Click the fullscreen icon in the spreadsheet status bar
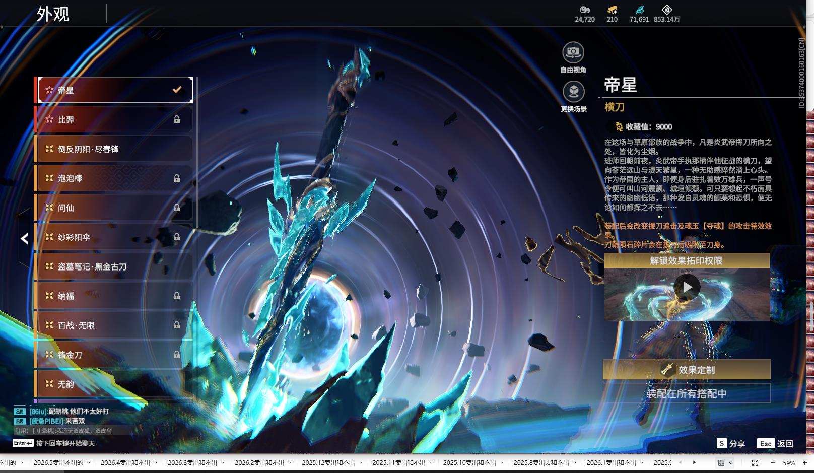The width and height of the screenshot is (814, 473). [755, 463]
